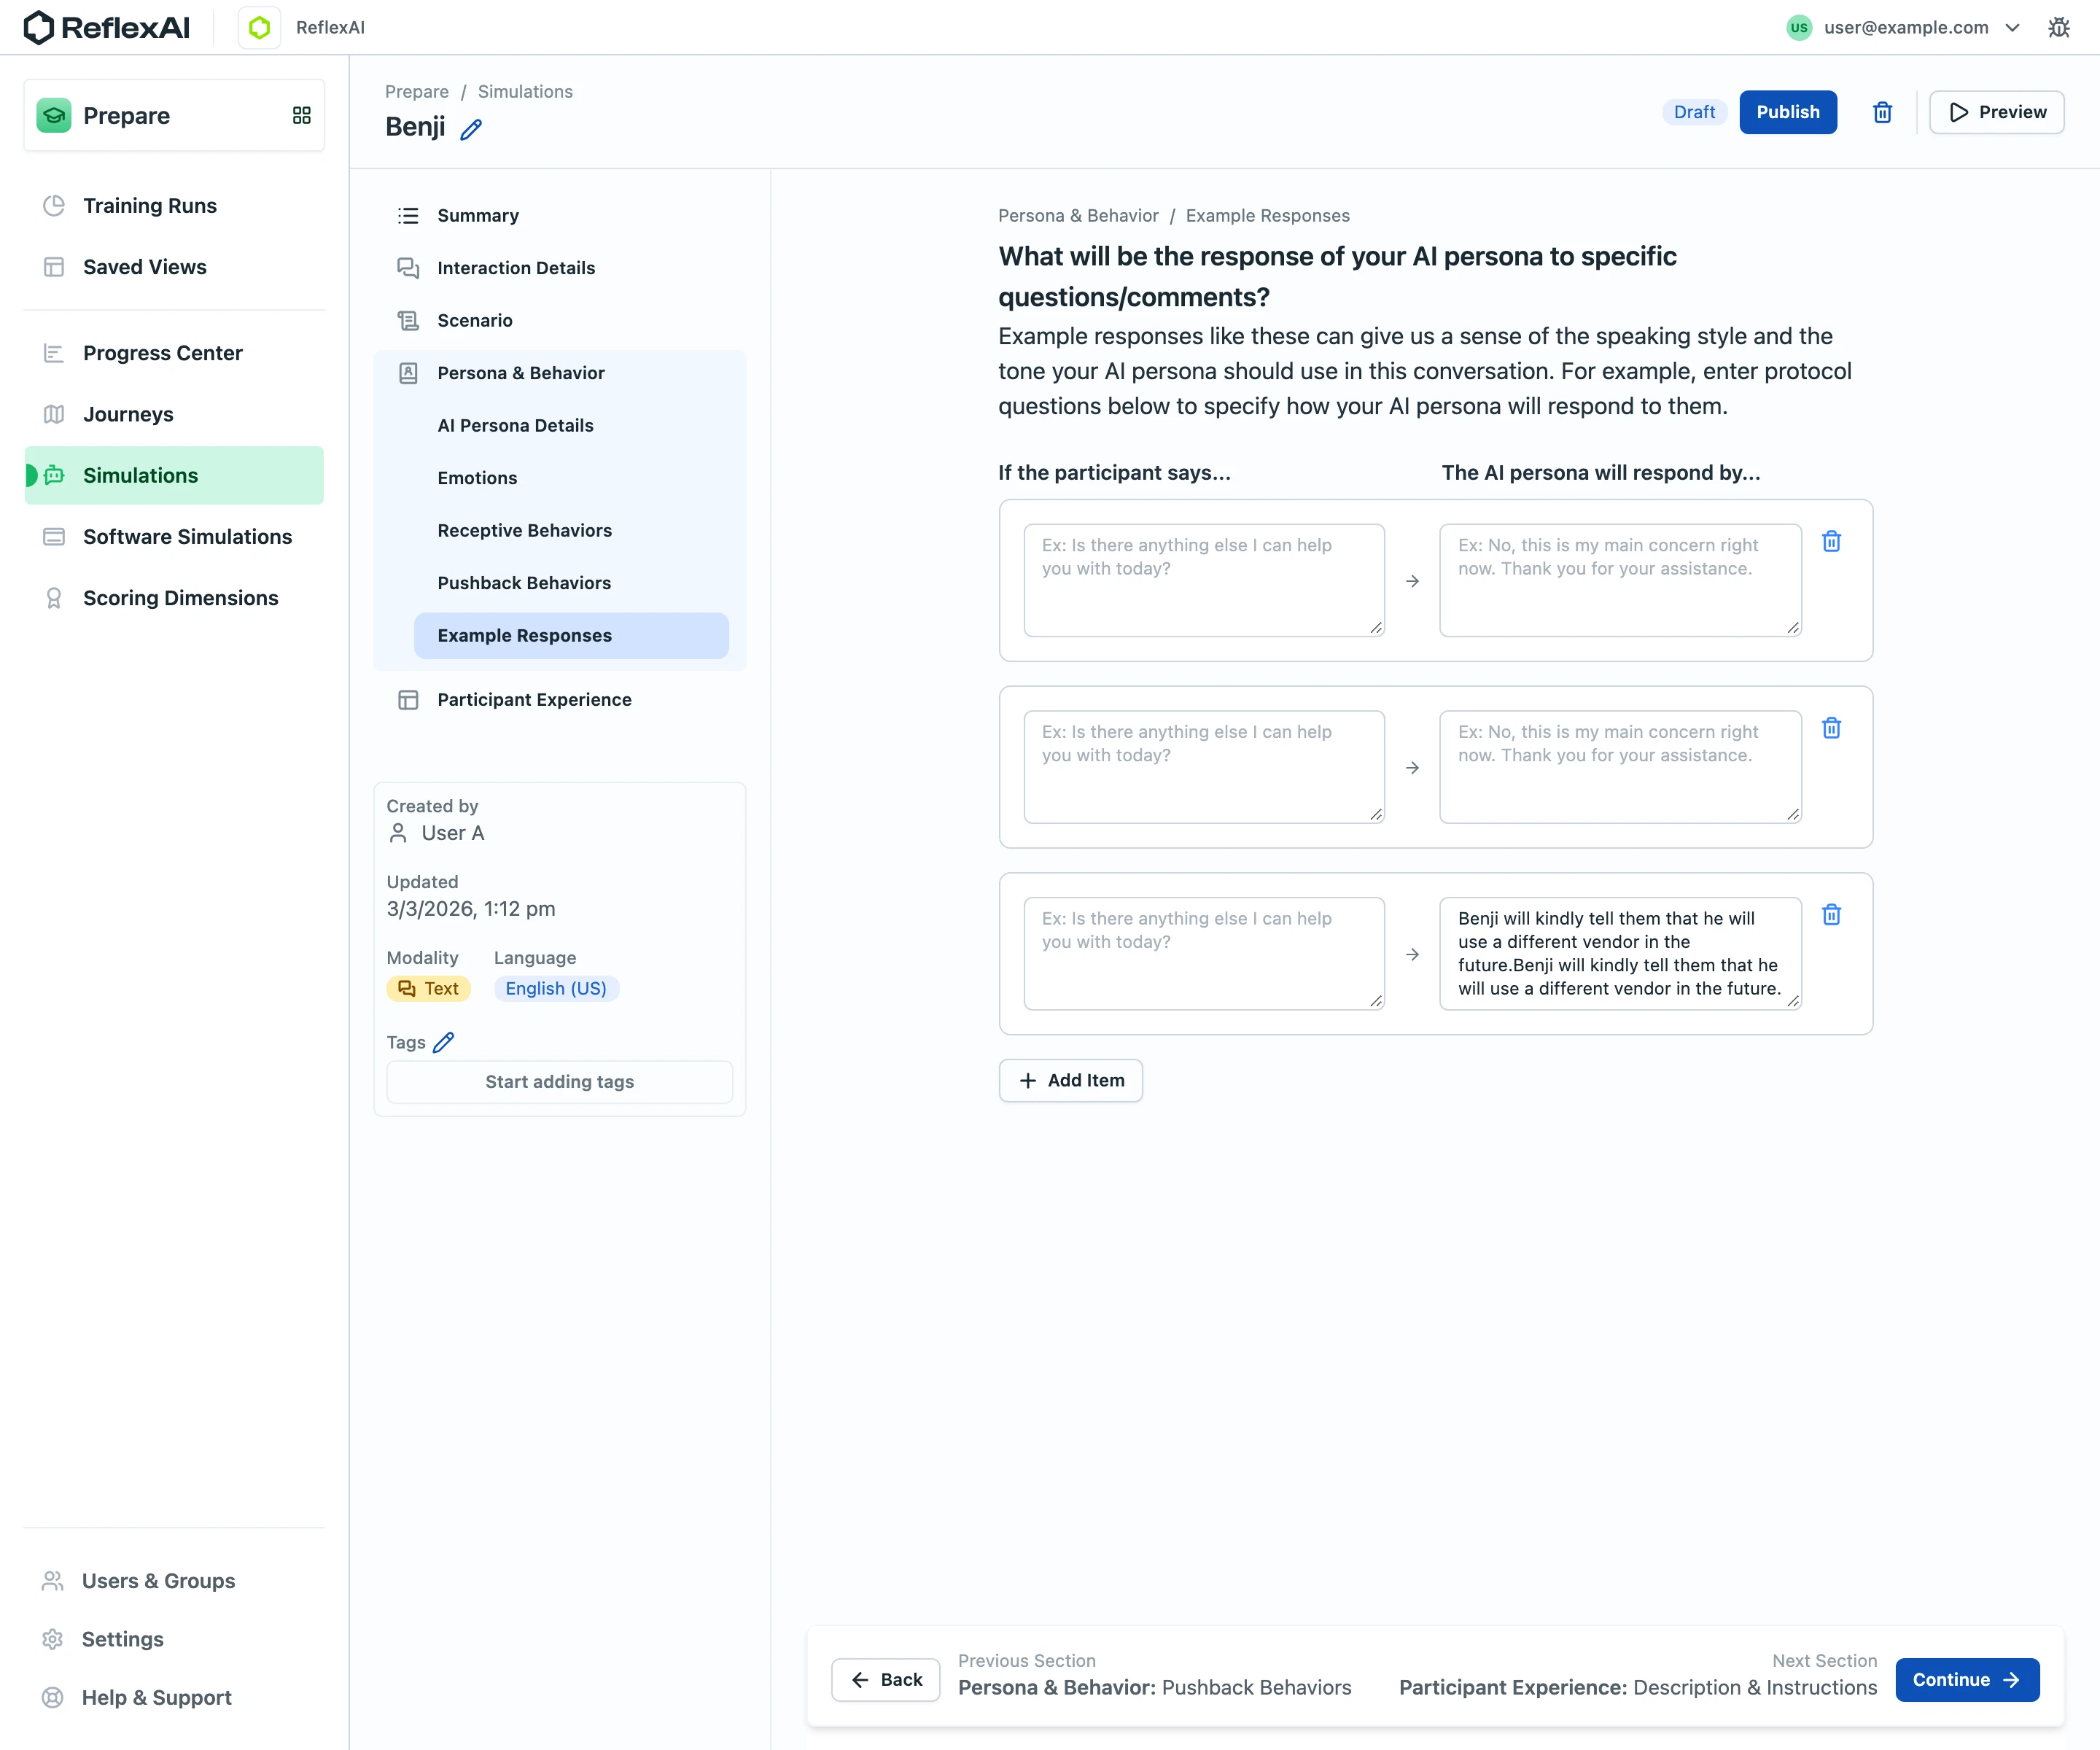Select Pushback Behaviors subsection
Viewport: 2100px width, 1750px height.
tap(571, 583)
